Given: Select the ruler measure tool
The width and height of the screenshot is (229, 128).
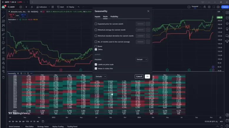Looking at the screenshot, I should 3,49.
